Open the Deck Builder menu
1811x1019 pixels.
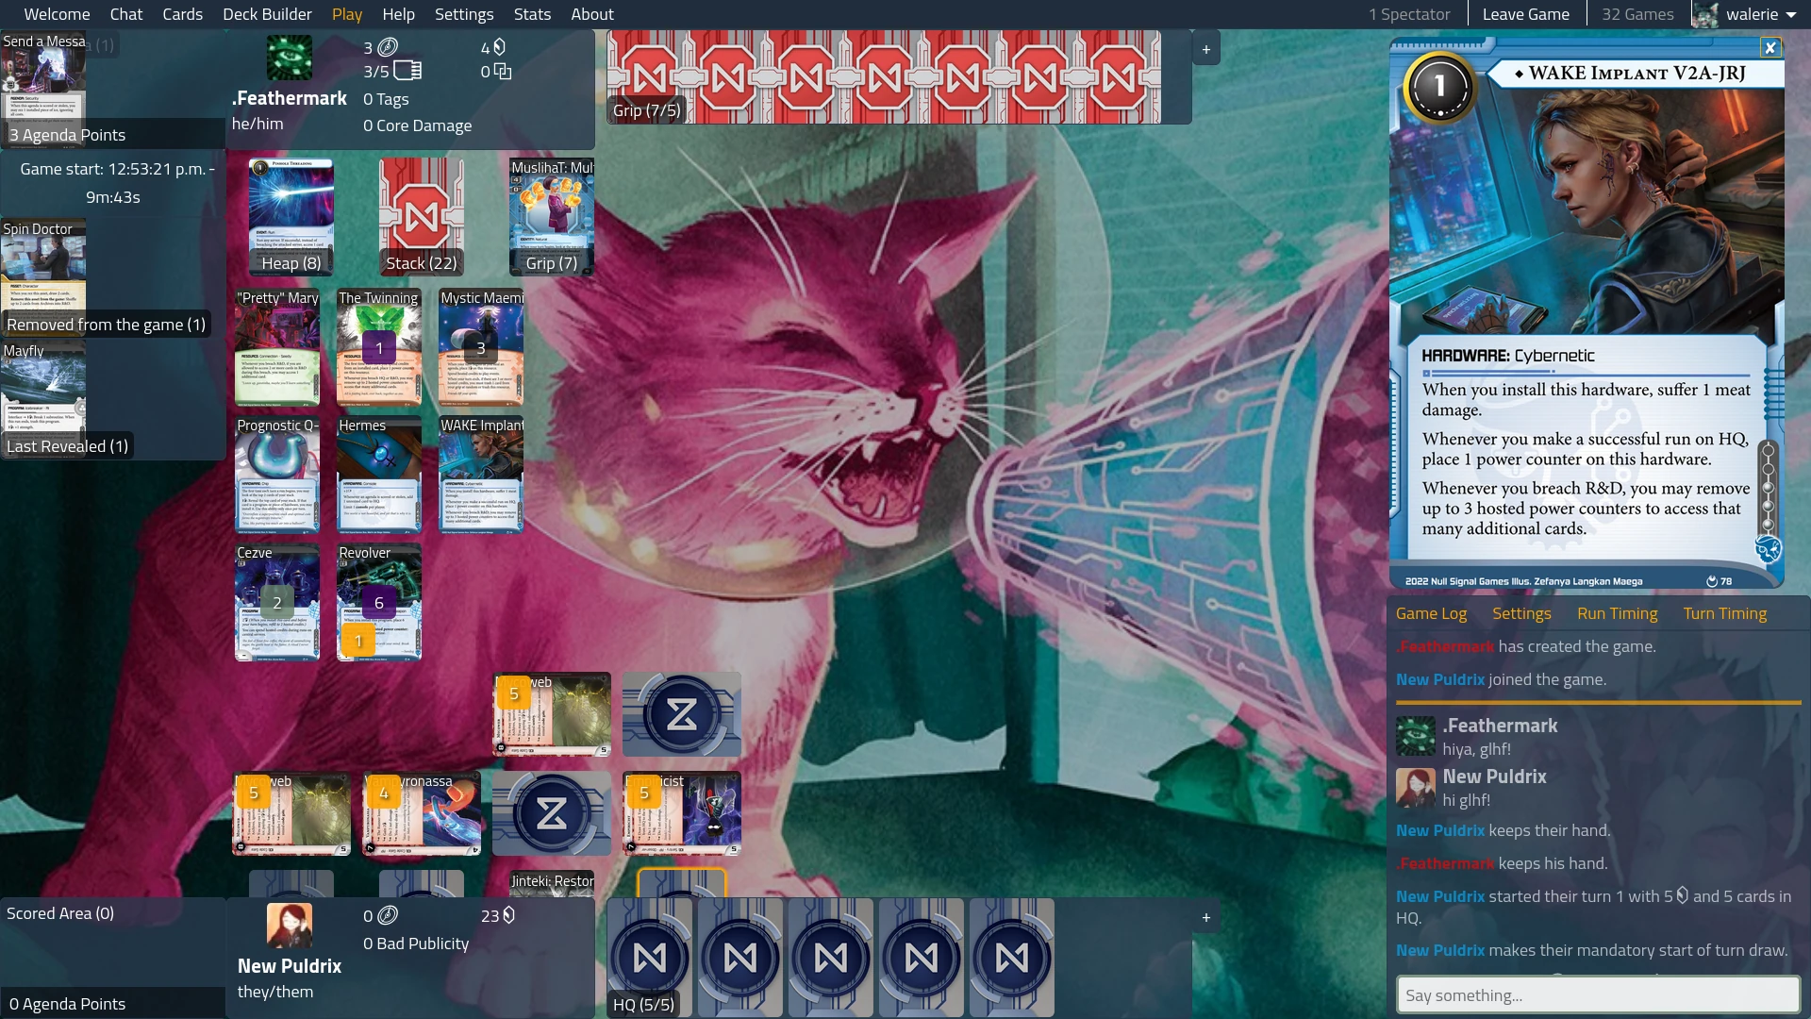(x=267, y=14)
